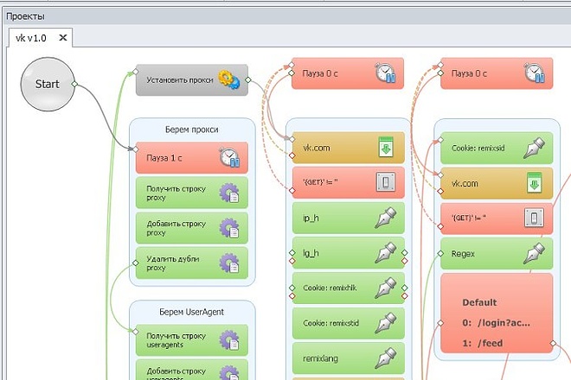Click the download icon on second vk.com block

pyautogui.click(x=534, y=183)
